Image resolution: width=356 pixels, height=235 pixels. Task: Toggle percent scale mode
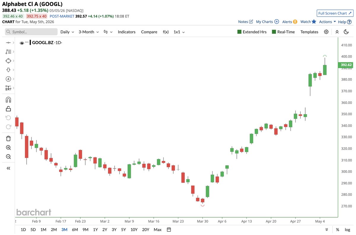click(x=338, y=230)
